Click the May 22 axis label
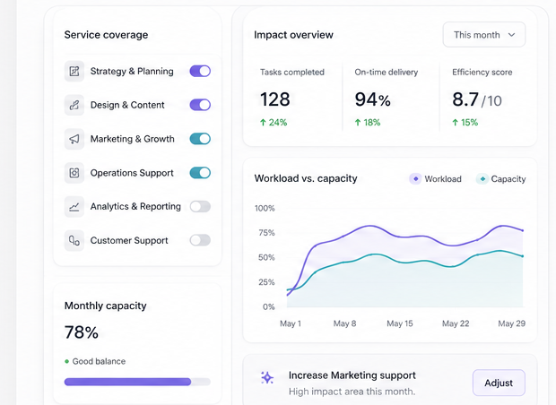556x405 pixels. click(x=456, y=323)
